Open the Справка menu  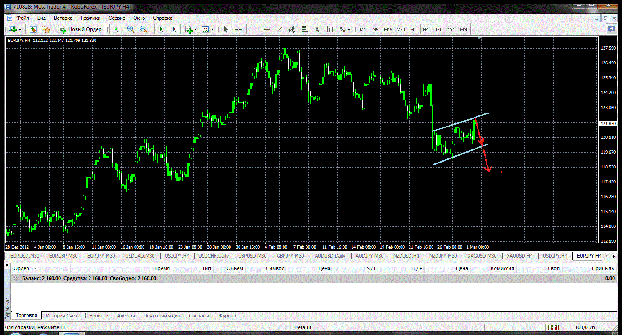coord(163,18)
